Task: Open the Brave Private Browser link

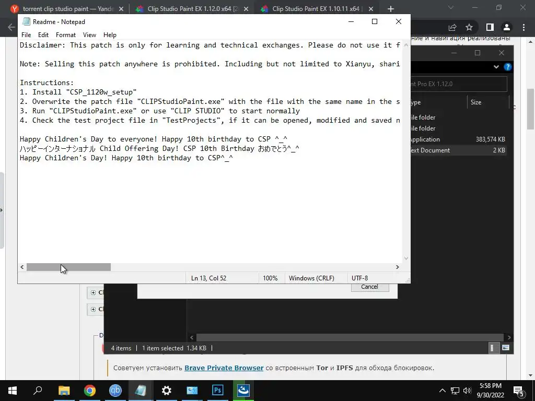Action: click(x=224, y=368)
